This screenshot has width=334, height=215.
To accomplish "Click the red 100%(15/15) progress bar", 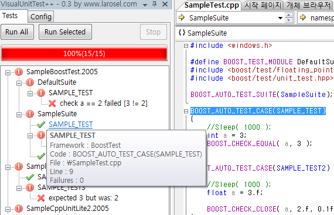I will [x=84, y=54].
